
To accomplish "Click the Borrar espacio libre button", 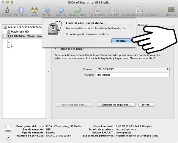I will click(x=74, y=105).
